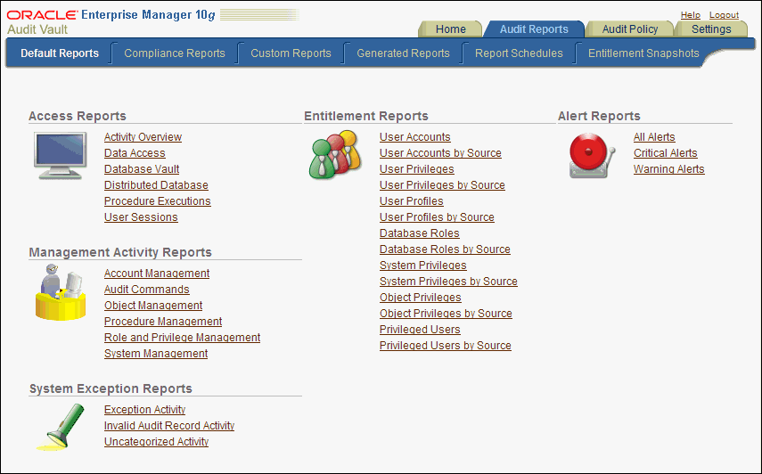This screenshot has height=474, width=762.
Task: Open the User Accounts report
Action: click(415, 137)
